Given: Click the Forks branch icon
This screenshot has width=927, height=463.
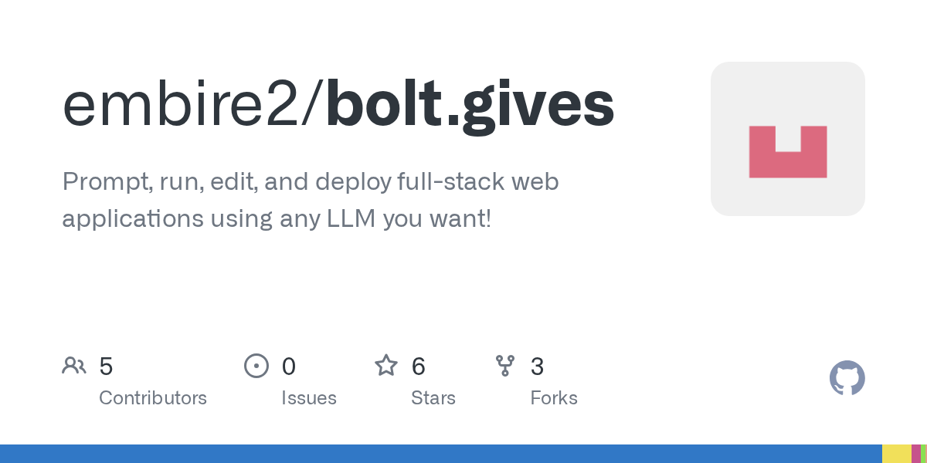Looking at the screenshot, I should point(505,365).
